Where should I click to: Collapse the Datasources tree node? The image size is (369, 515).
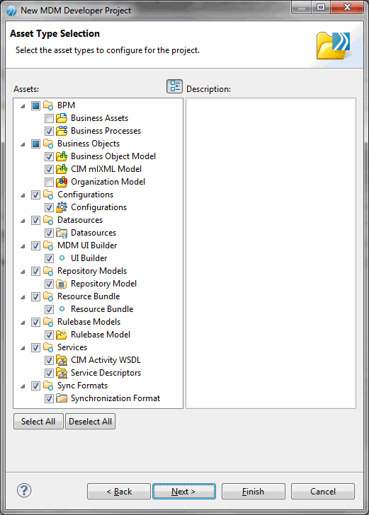pyautogui.click(x=23, y=221)
